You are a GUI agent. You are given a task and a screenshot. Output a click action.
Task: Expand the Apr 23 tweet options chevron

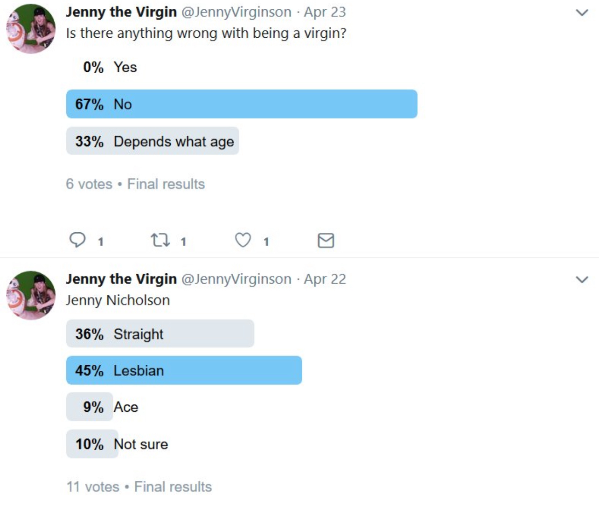(582, 13)
